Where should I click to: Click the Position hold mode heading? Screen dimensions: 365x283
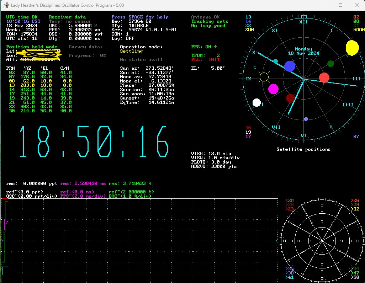pos(32,47)
